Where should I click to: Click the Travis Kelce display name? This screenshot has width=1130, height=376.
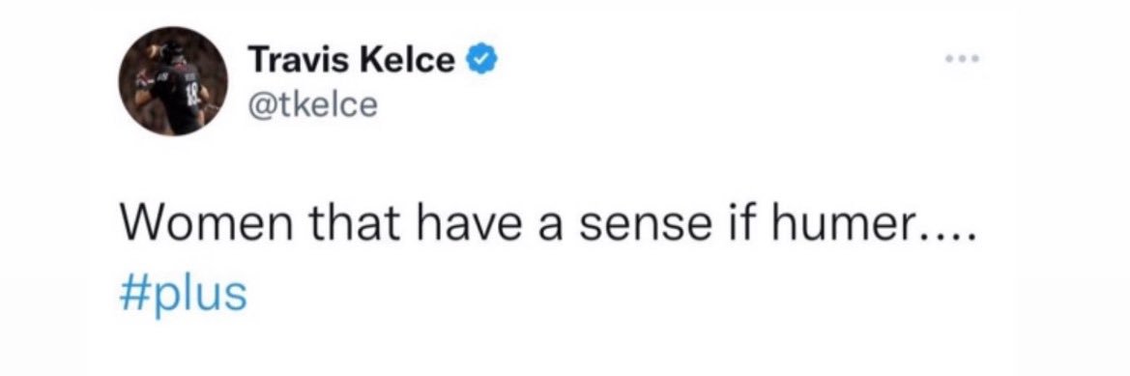[x=351, y=61]
